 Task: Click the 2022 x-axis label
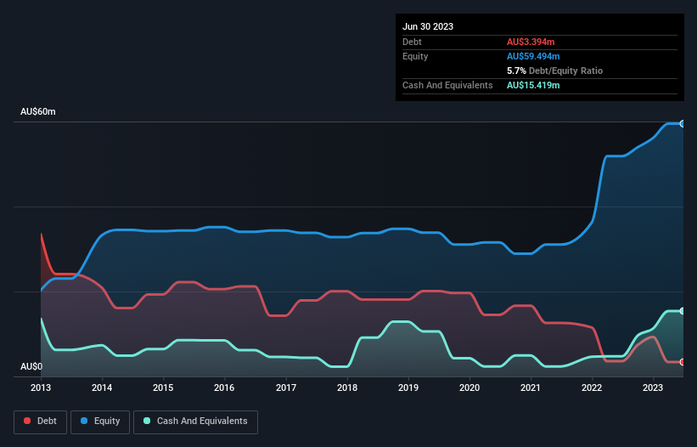tap(592, 388)
